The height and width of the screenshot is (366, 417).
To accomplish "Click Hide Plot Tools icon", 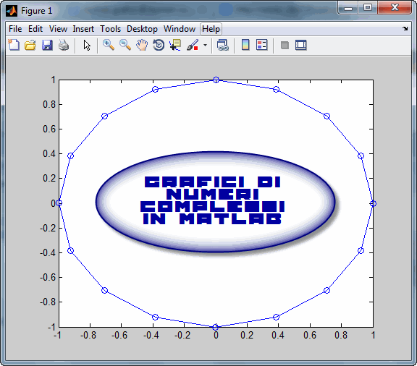I will [x=285, y=45].
